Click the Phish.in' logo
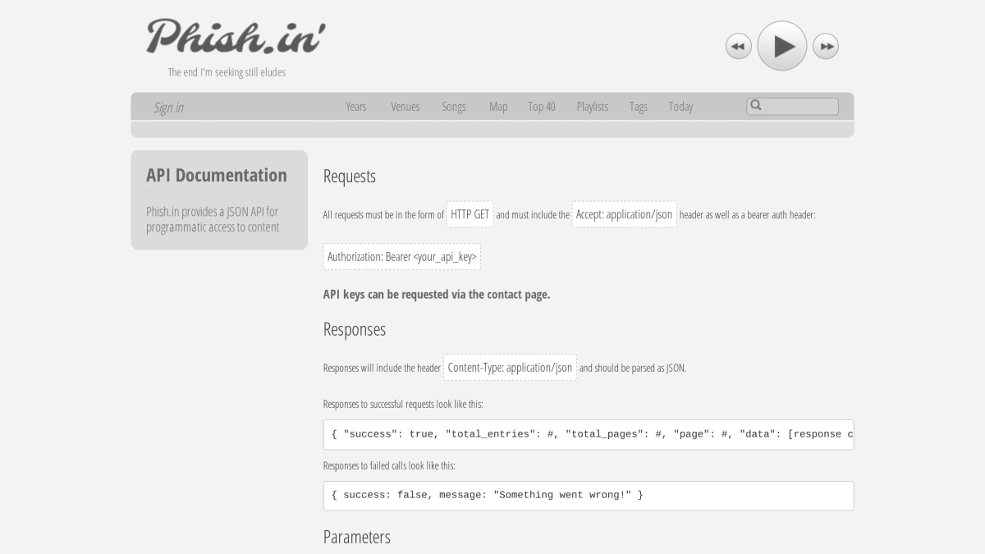This screenshot has width=985, height=554. pos(236,37)
